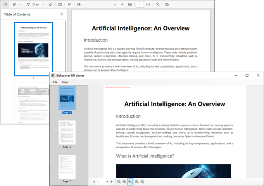Click the toolbar grip handle in Tiff Viewer
Screen dimensions: 264x186
click(x=90, y=182)
